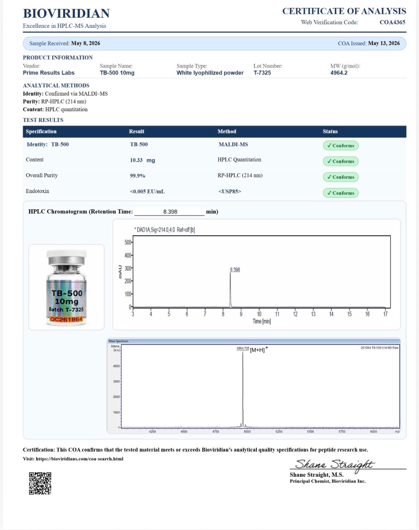Select the verification code COA4365
Image resolution: width=419 pixels, height=530 pixels.
pos(393,22)
